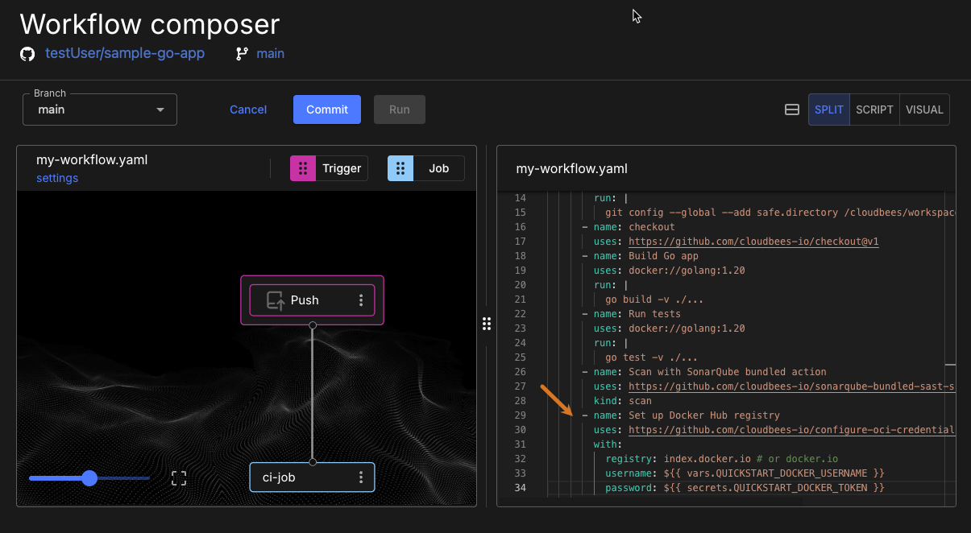971x533 pixels.
Task: Switch to the VISUAL view tab
Action: [x=923, y=109]
